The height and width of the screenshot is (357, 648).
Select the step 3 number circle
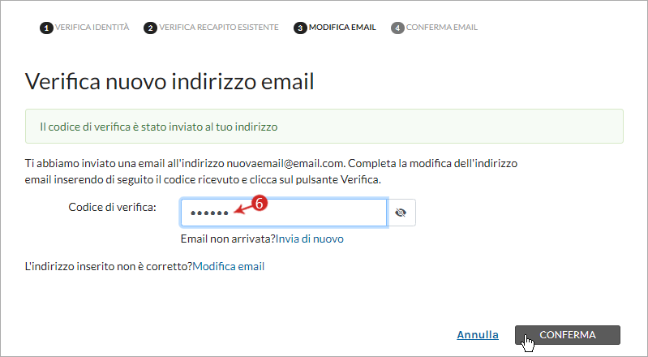point(300,28)
